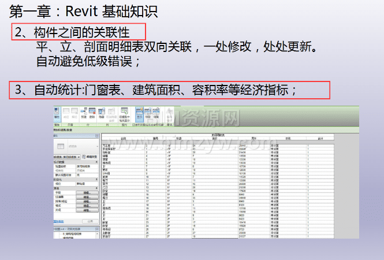Image resolution: width=384 pixels, height=260 pixels.
Task: Open the type selector dropdown arrow
Action: pos(97,146)
